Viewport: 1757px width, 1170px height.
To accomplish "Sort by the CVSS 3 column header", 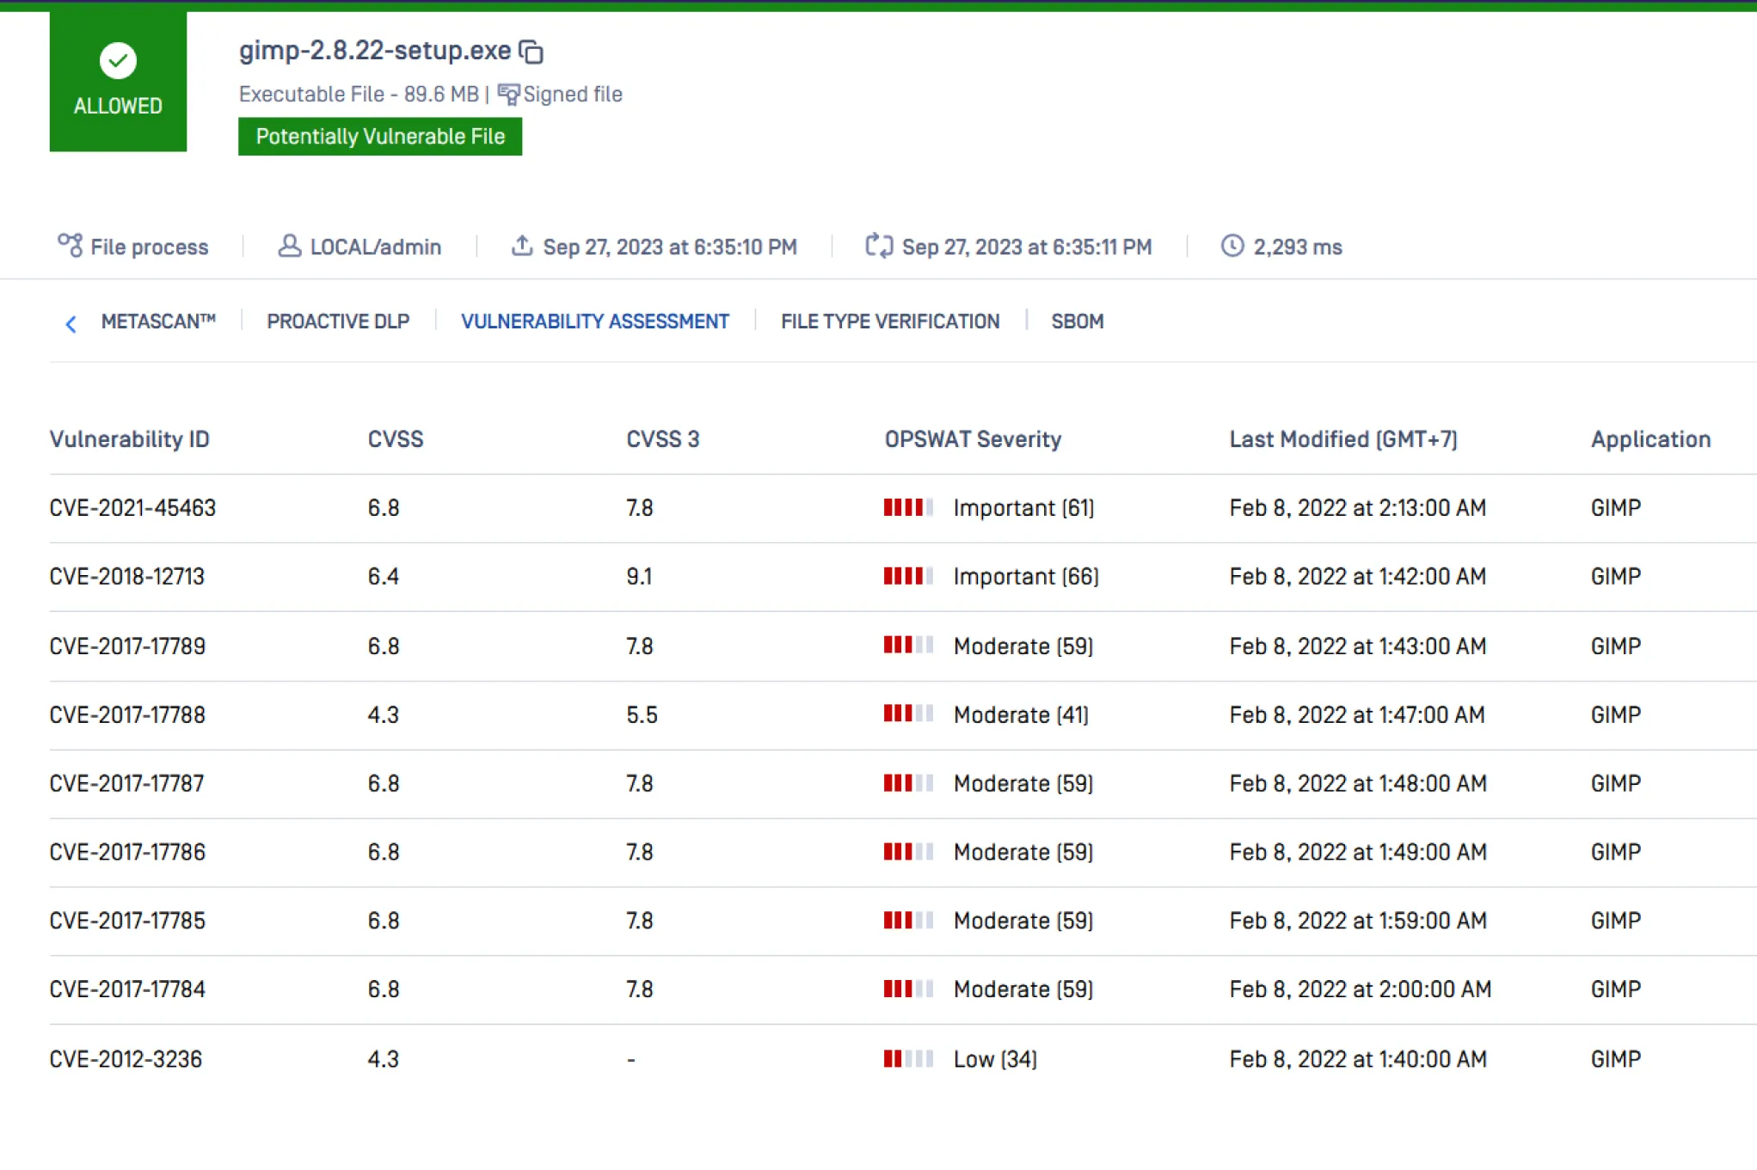I will 662,439.
